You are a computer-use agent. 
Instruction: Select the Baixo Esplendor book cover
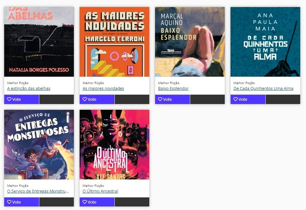click(190, 42)
